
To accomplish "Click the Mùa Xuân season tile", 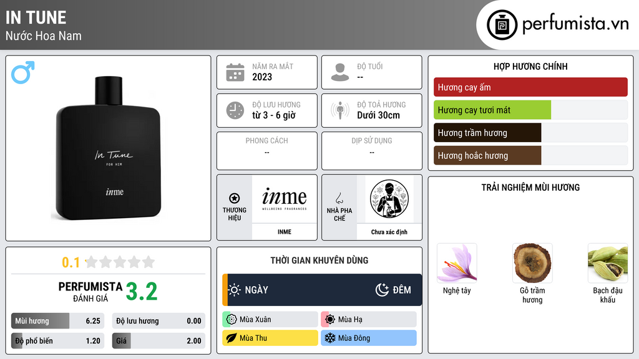I will tap(270, 320).
